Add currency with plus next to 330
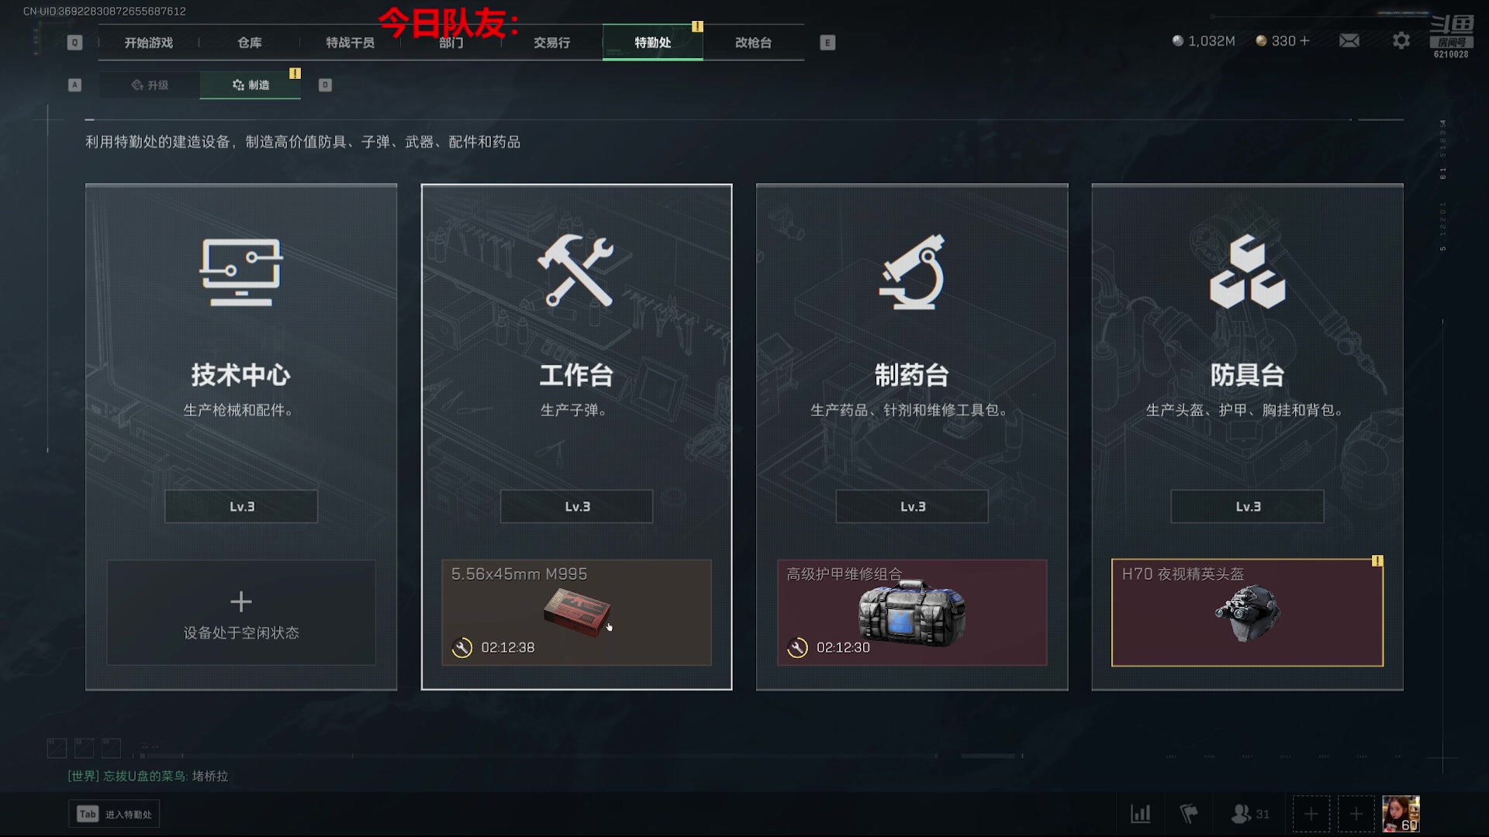This screenshot has width=1489, height=837. (1304, 40)
